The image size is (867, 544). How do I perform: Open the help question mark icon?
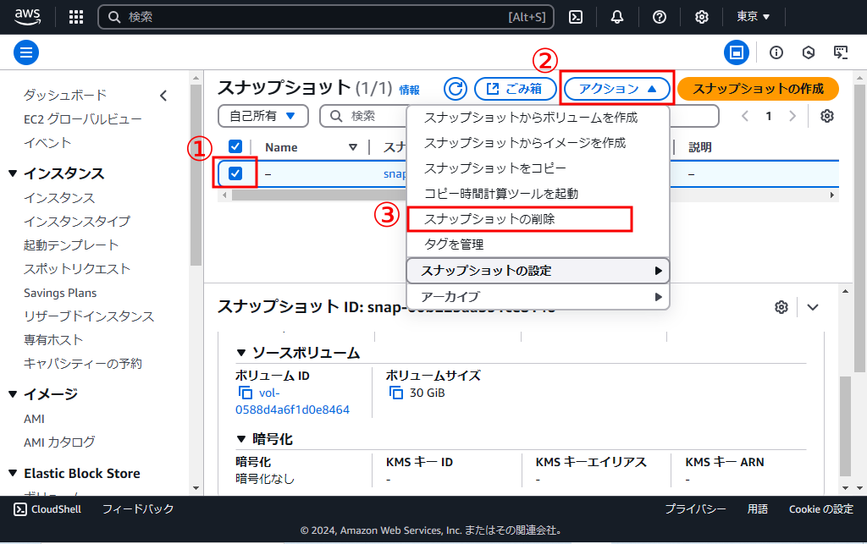[659, 17]
